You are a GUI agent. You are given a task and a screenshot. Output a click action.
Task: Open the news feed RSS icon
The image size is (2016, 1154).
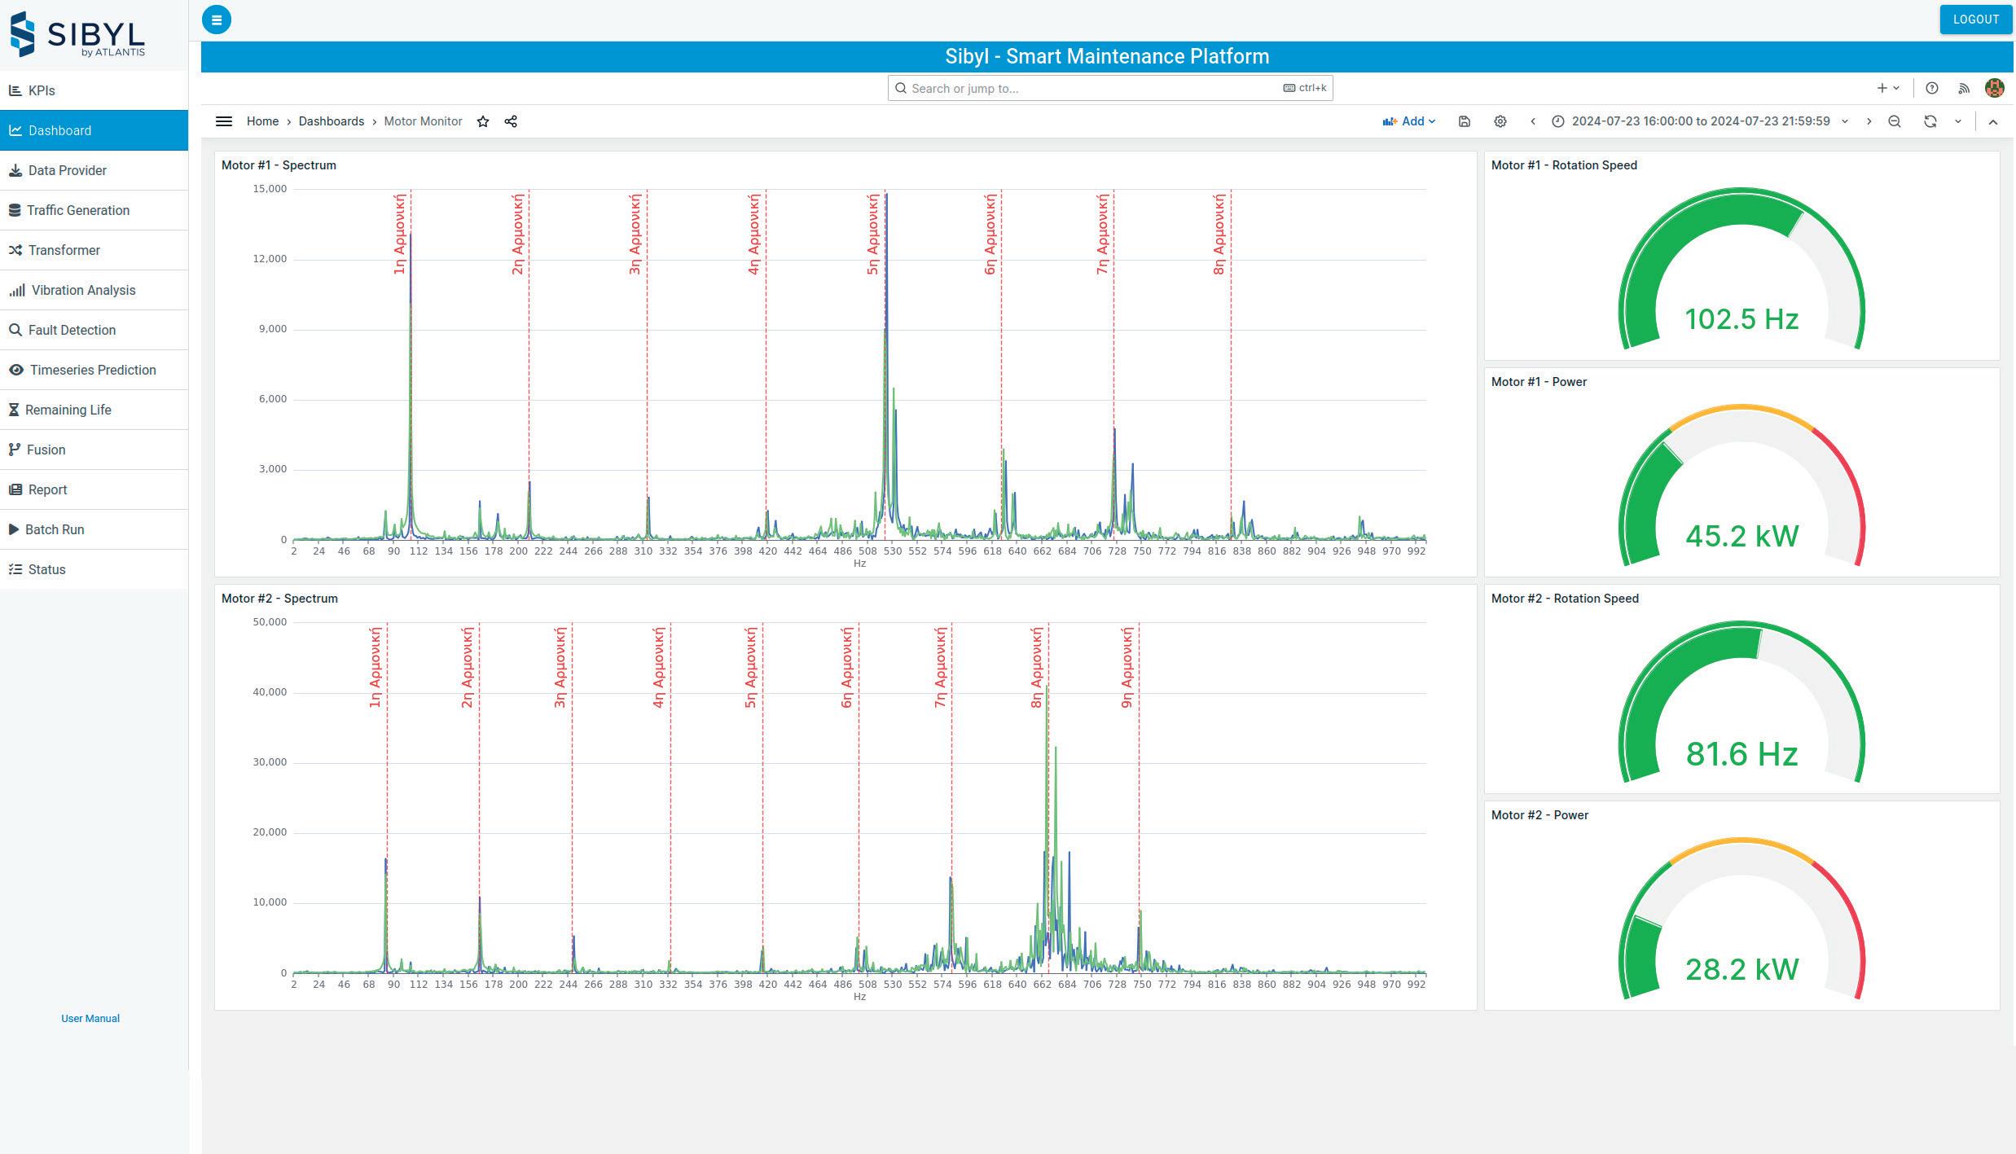[1964, 88]
